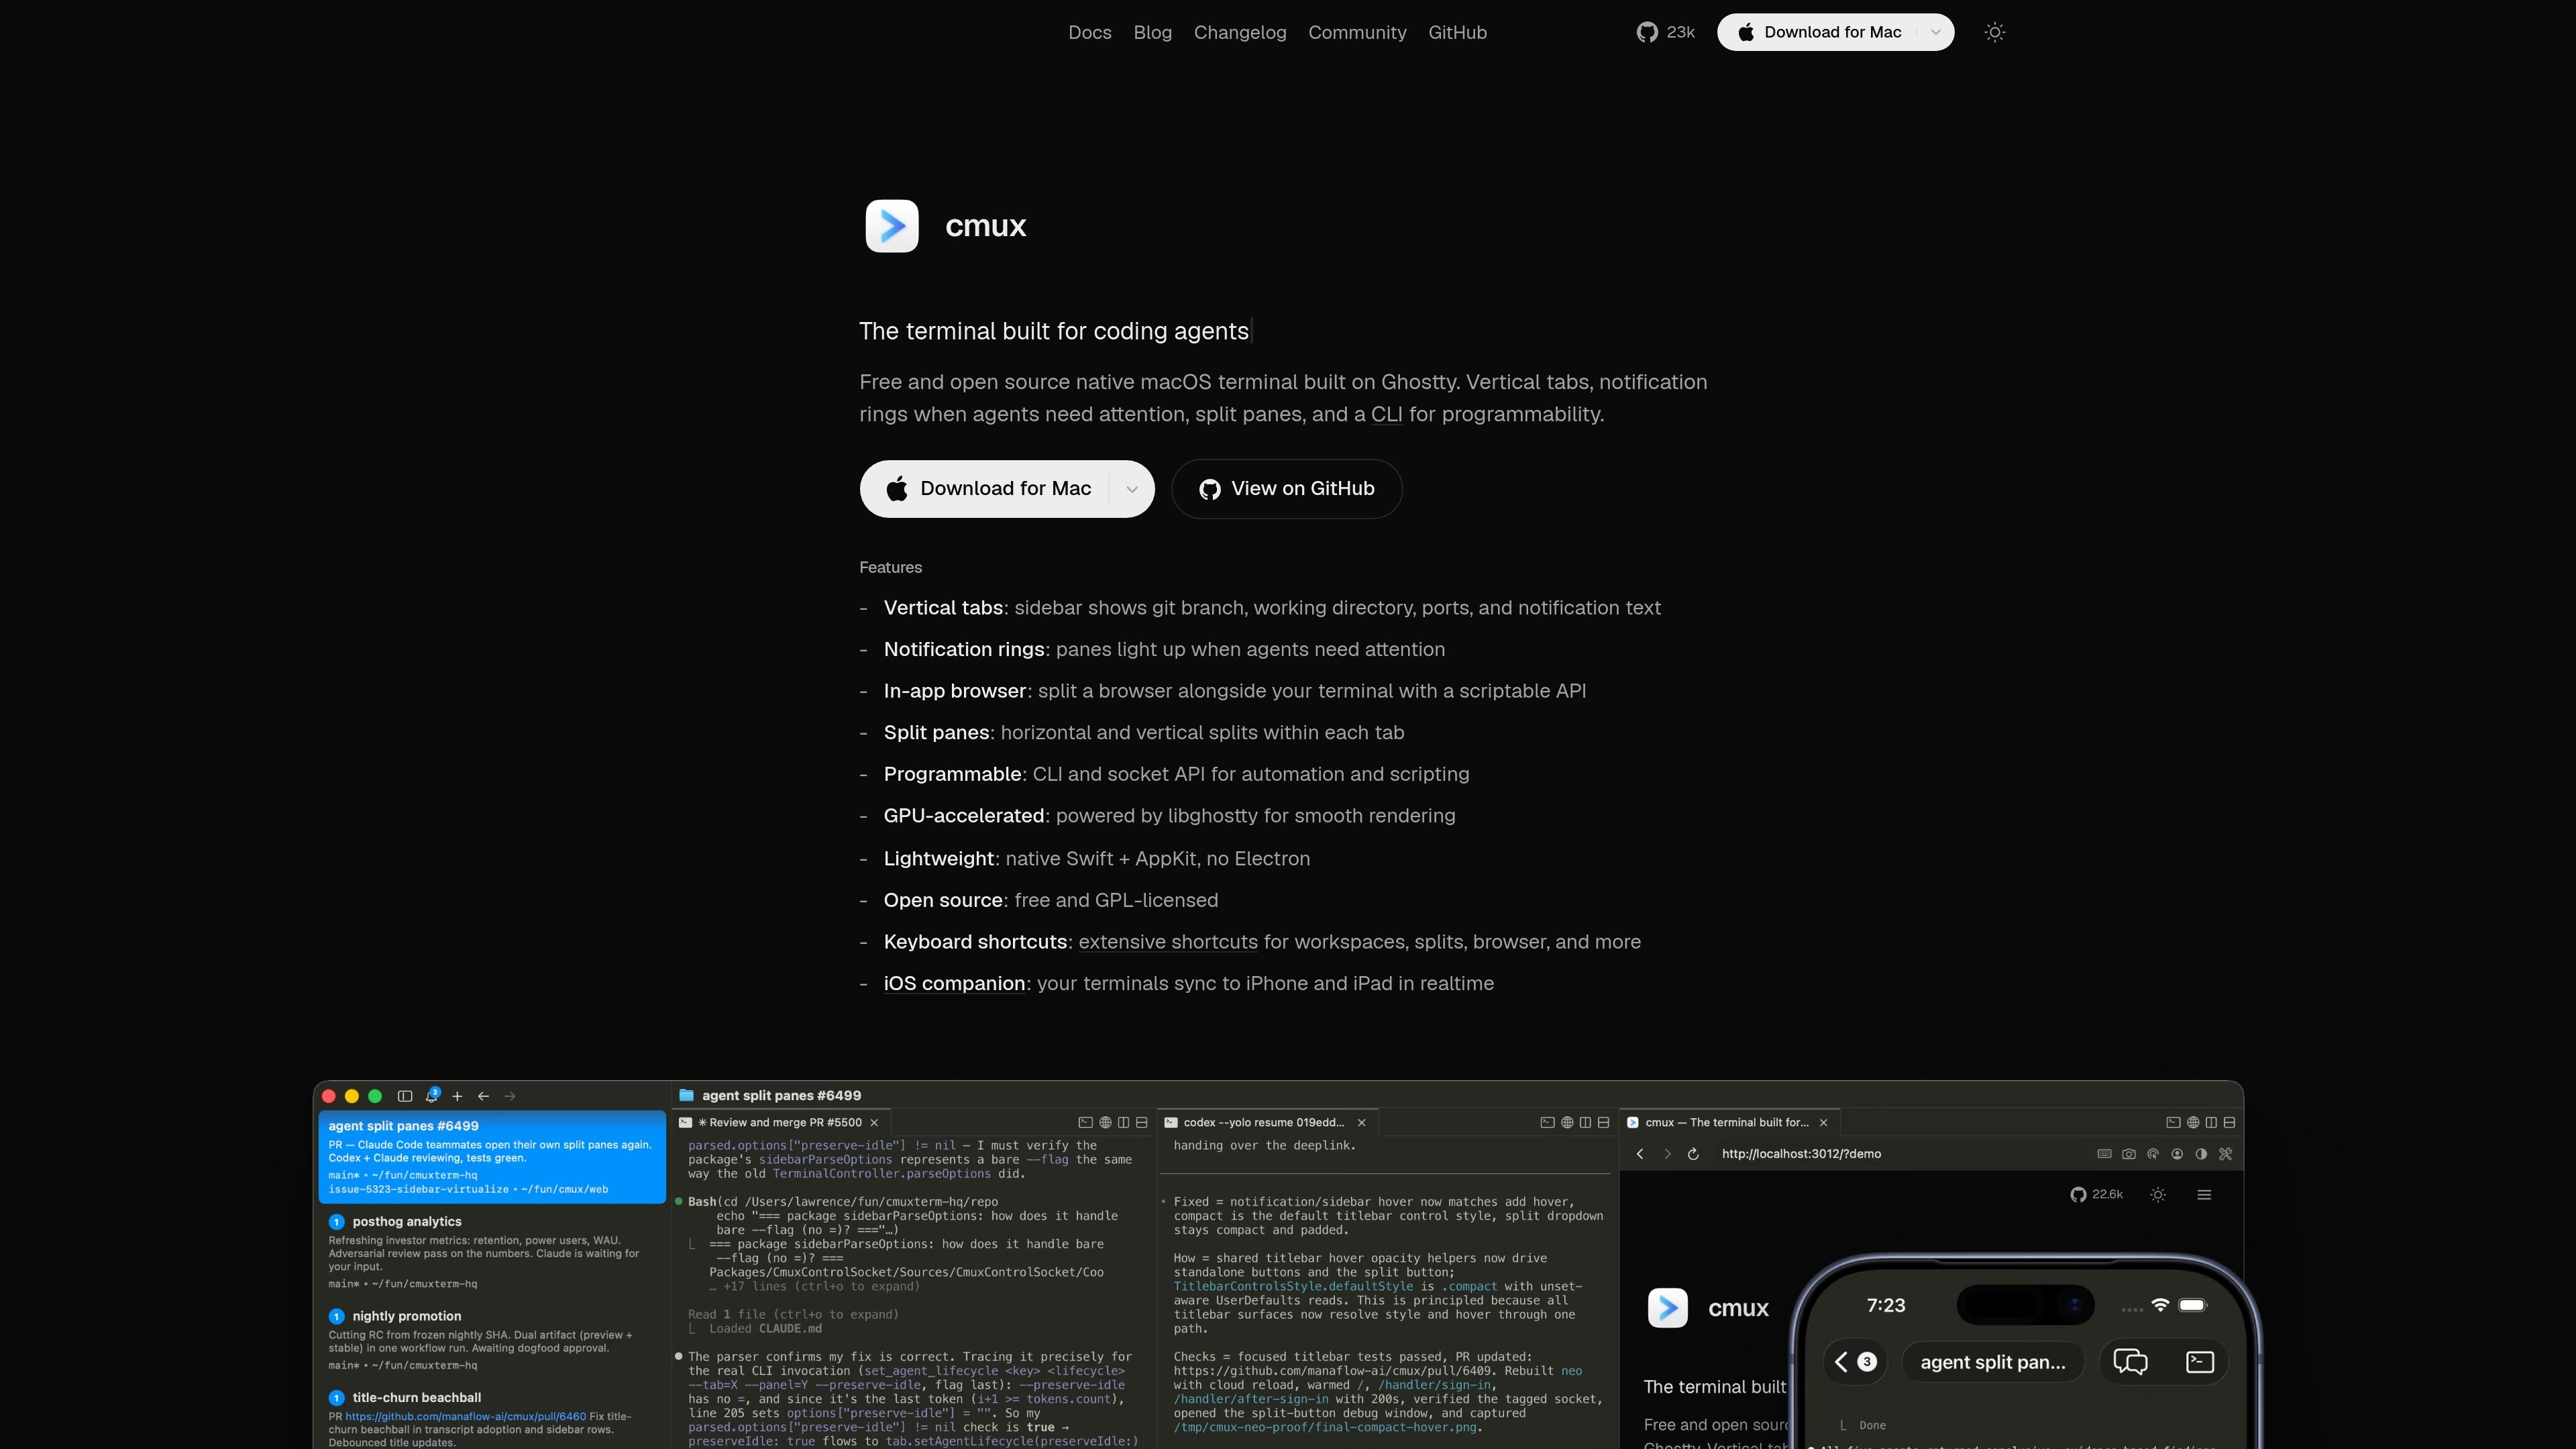Open the extensive shortcuts link

pos(1168,942)
